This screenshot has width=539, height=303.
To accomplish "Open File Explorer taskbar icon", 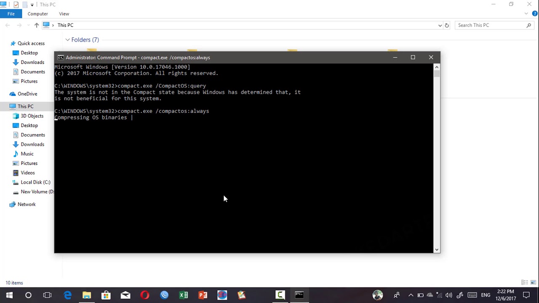I will 87,295.
